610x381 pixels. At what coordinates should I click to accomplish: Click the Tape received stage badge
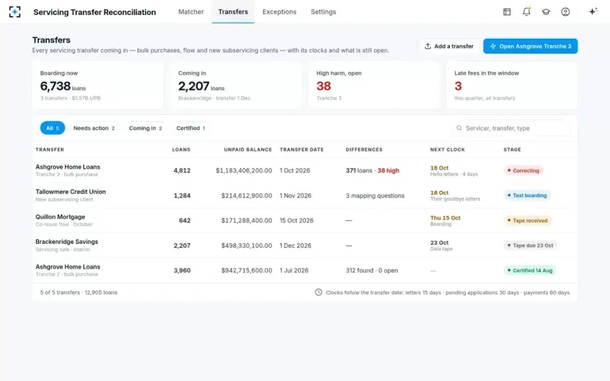tap(527, 220)
